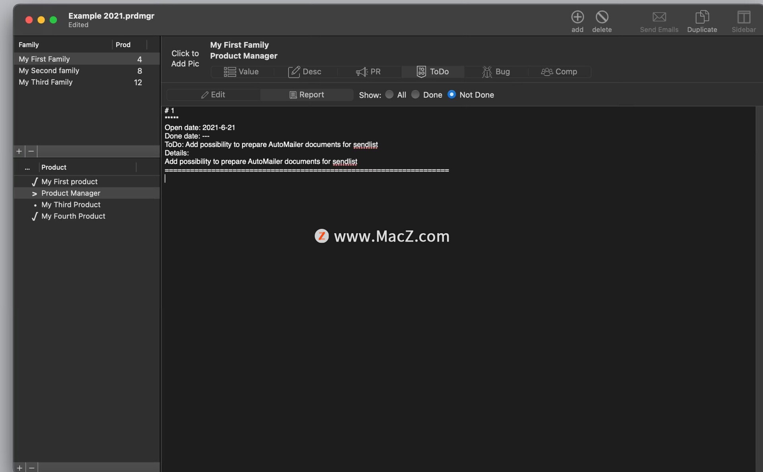This screenshot has width=763, height=472.
Task: Click the product count 12
Action: pyautogui.click(x=138, y=82)
